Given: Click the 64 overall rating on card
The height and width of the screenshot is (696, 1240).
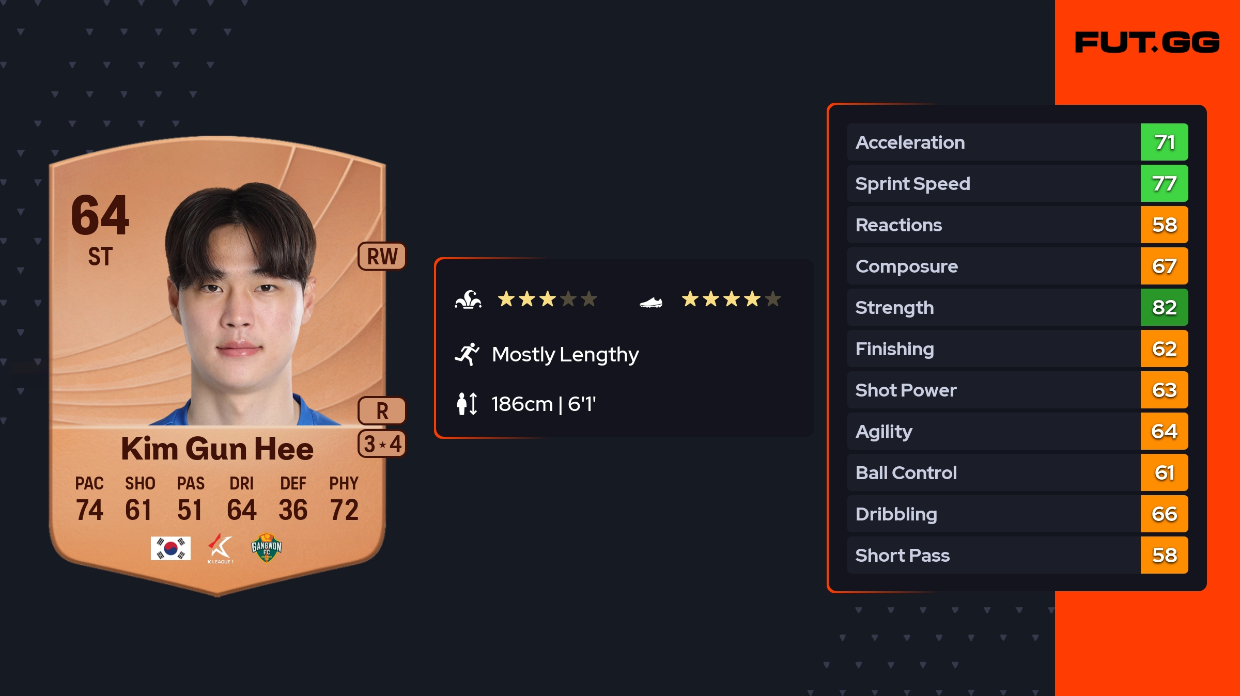Looking at the screenshot, I should [x=100, y=215].
